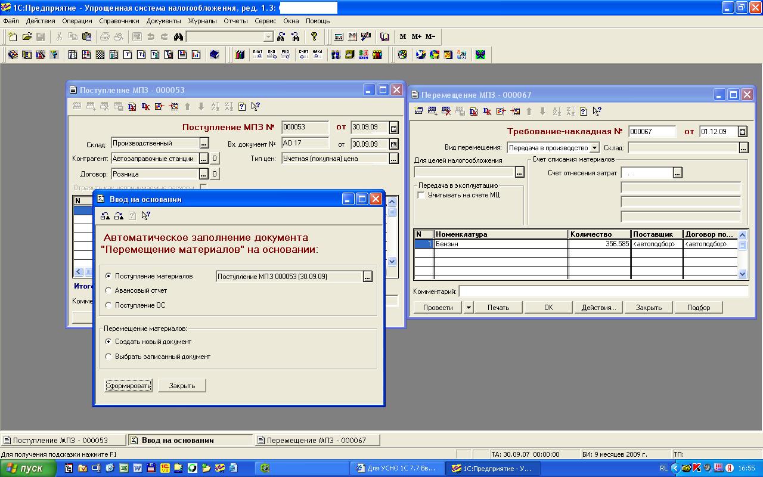Select Создать новый документ option
Viewport: 763px width, 477px height.
108,342
